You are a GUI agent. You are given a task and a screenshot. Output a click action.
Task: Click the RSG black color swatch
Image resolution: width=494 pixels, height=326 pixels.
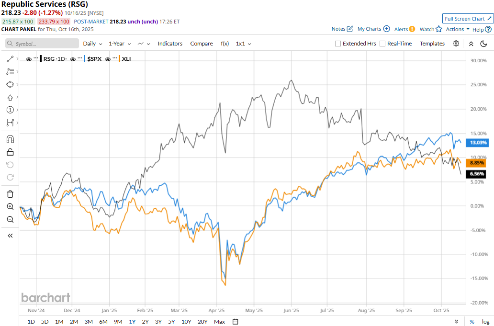41,59
